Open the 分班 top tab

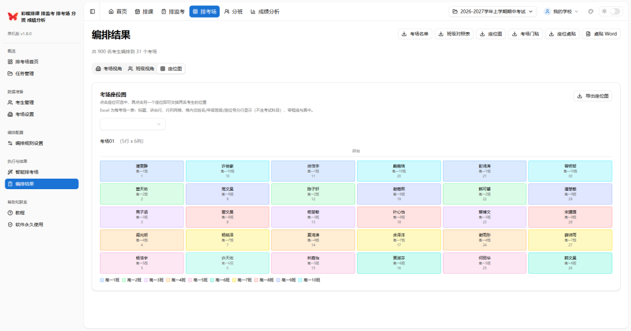233,12
